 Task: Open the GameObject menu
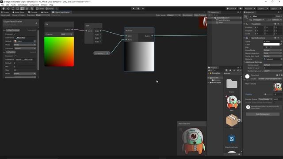point(23,5)
